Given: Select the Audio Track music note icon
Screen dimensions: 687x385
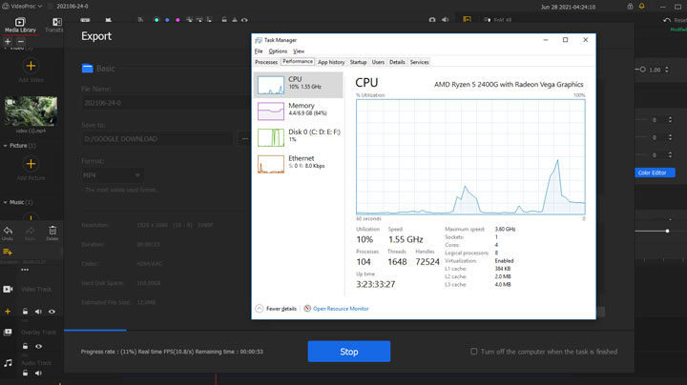Looking at the screenshot, I should pyautogui.click(x=8, y=363).
